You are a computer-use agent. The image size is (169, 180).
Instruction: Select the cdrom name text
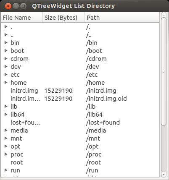coord(19,59)
